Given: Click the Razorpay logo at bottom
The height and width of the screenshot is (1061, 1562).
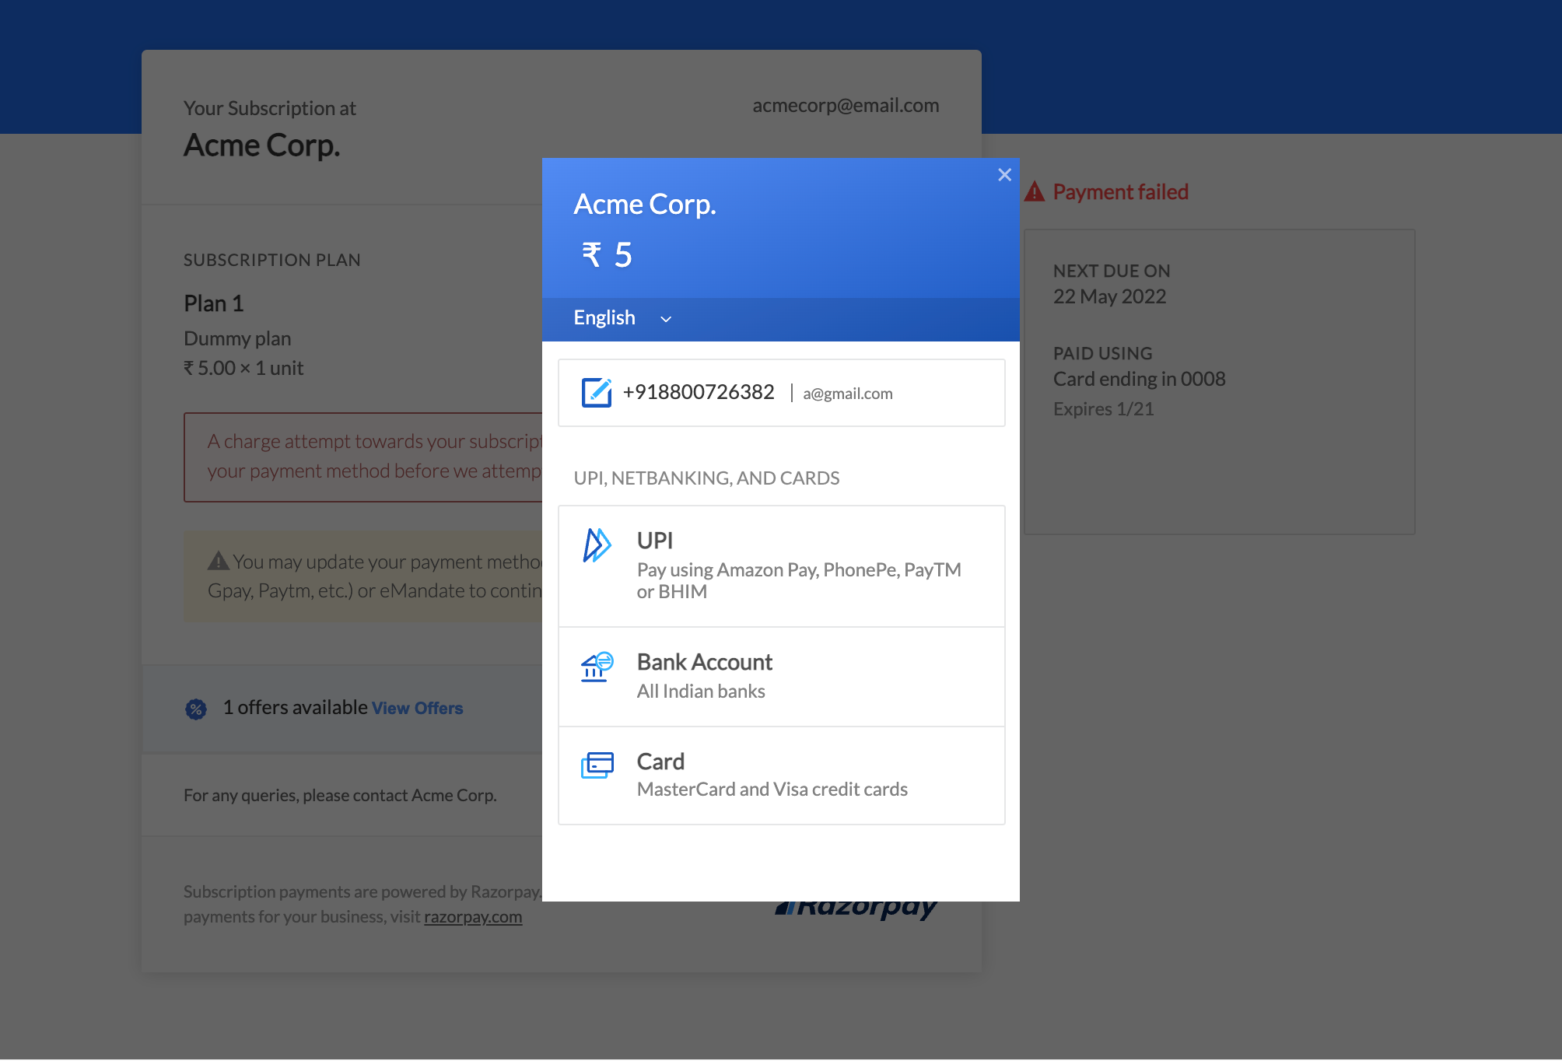Looking at the screenshot, I should (x=856, y=909).
